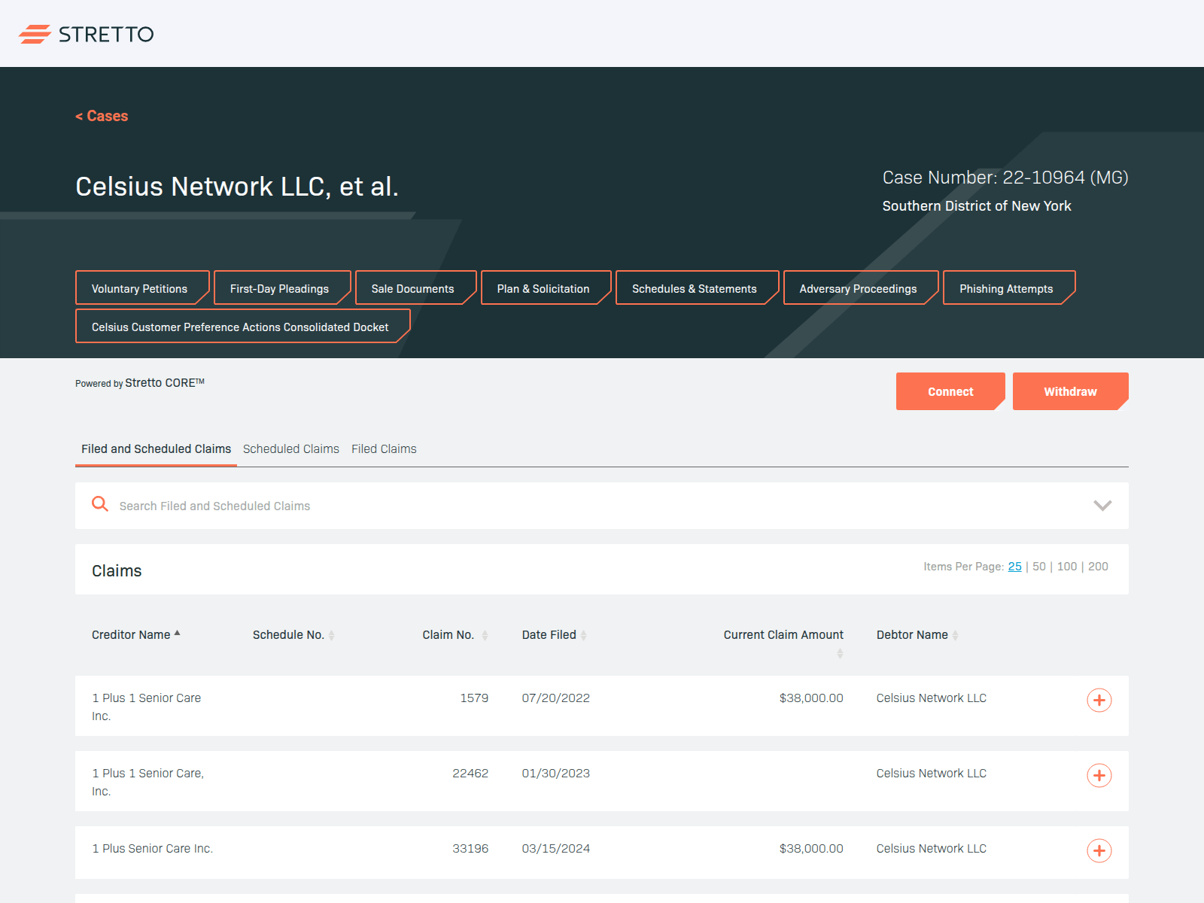
Task: Click Southern District of New York text
Action: click(977, 206)
